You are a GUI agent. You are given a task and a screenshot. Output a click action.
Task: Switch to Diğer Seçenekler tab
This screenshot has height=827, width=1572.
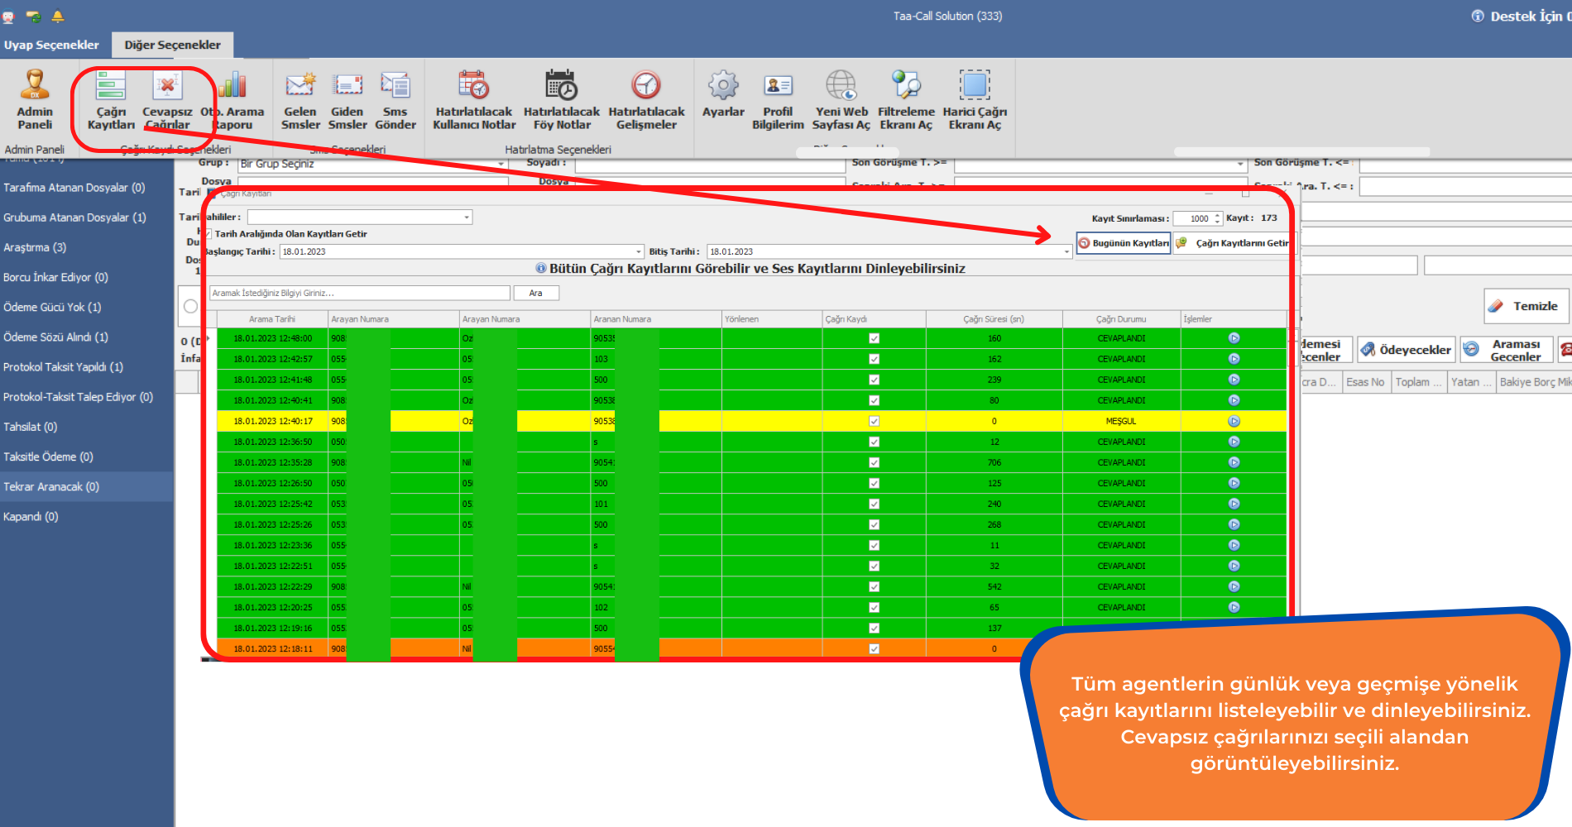coord(172,45)
